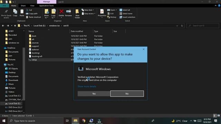Sort by Name column header
Image resolution: width=221 pixels, height=124 pixels.
pyautogui.click(x=31, y=31)
